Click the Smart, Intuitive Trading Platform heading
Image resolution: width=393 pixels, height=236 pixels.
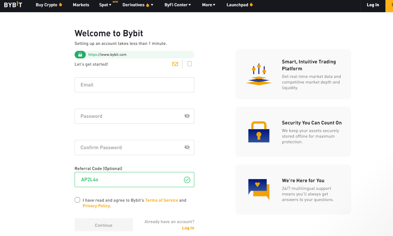[x=309, y=65]
